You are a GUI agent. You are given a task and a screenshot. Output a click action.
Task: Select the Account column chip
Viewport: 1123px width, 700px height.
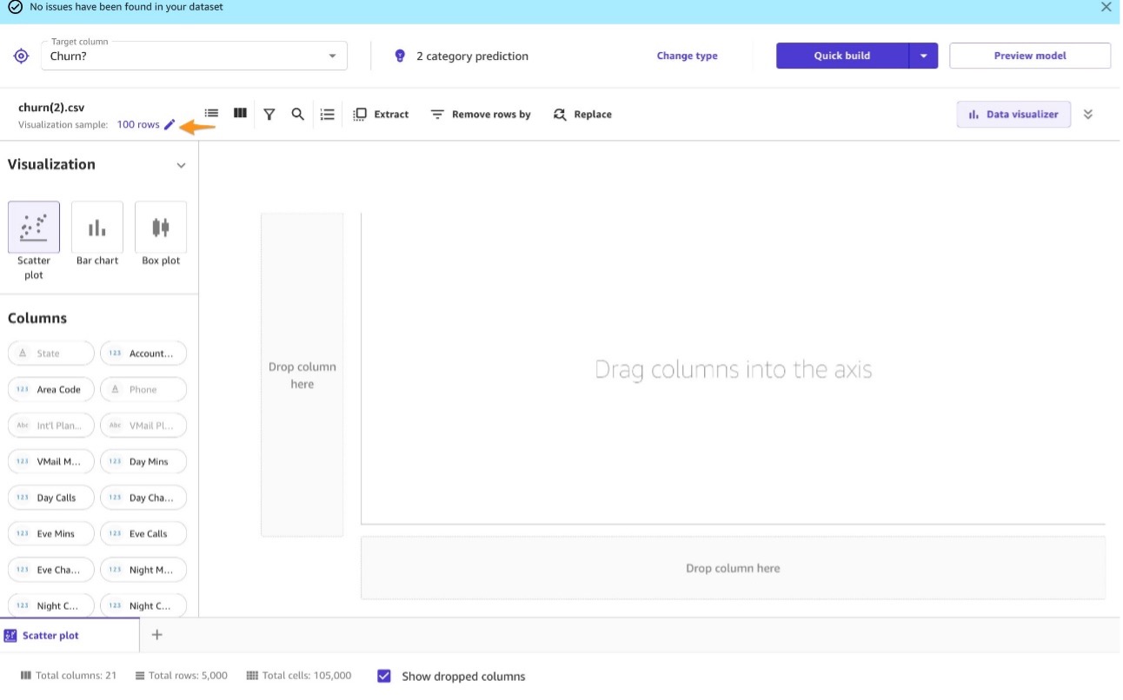click(143, 353)
